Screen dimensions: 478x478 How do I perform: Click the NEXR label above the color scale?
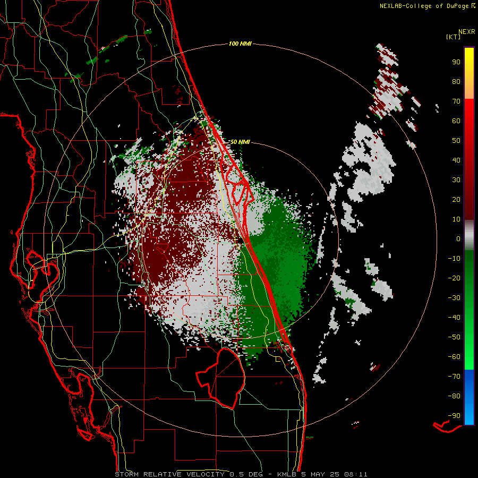467,32
